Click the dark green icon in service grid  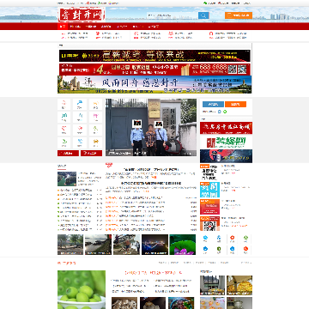(219, 249)
